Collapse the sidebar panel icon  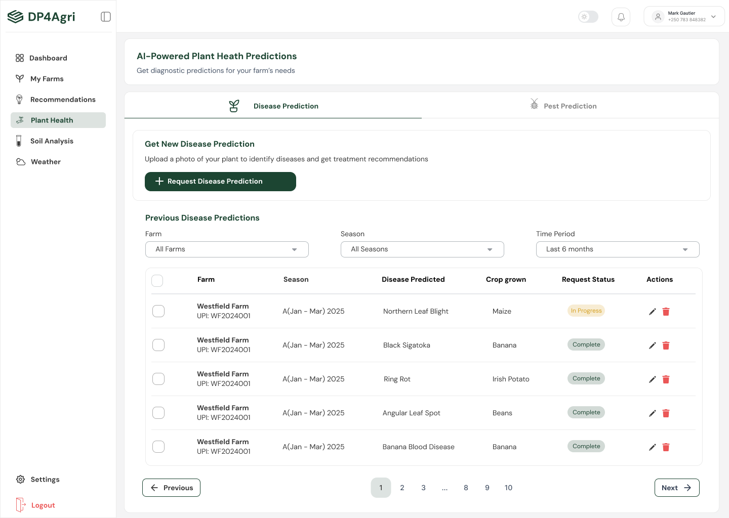[106, 17]
